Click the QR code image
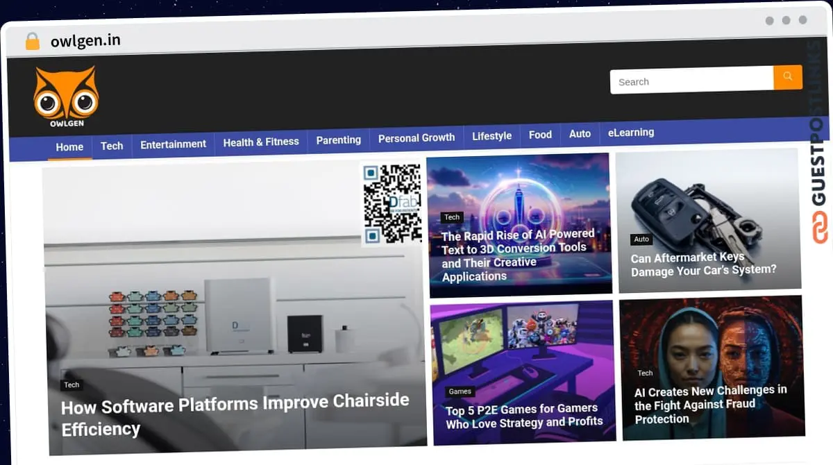 [392, 204]
